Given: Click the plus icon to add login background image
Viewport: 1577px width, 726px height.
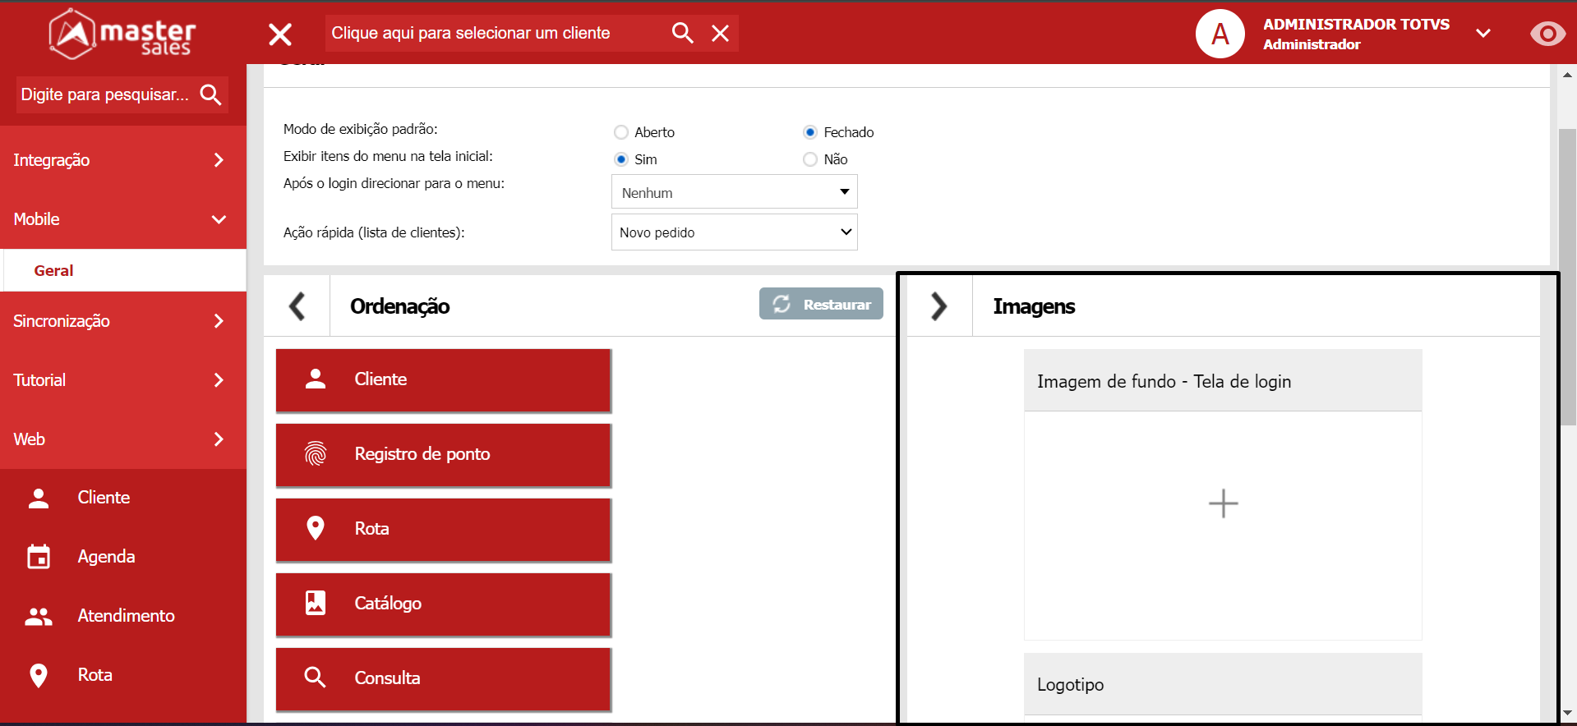Looking at the screenshot, I should [1223, 503].
